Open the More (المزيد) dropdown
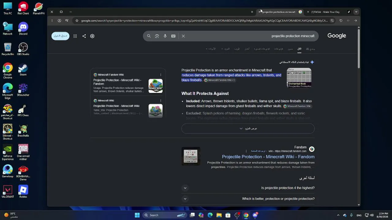 pos(225,49)
